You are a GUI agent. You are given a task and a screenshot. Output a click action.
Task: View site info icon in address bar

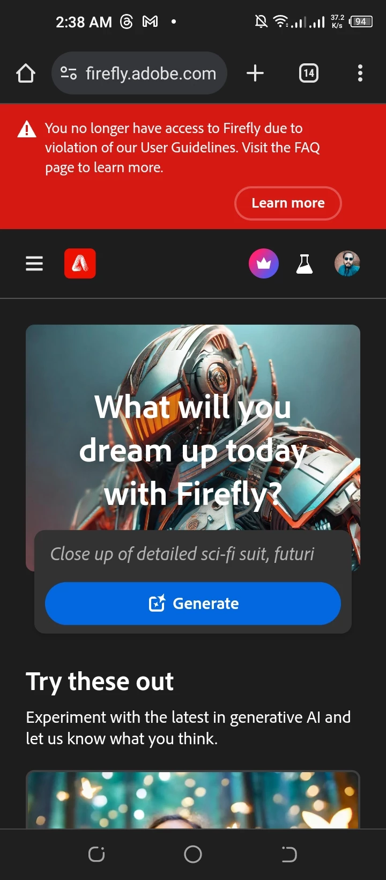click(69, 73)
